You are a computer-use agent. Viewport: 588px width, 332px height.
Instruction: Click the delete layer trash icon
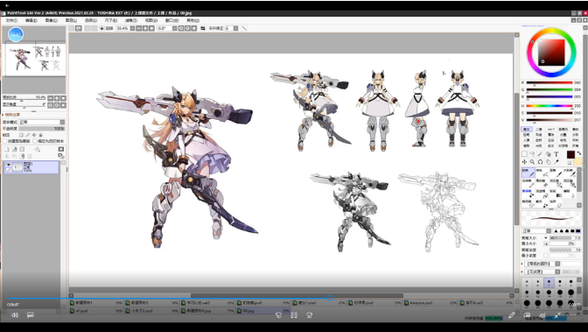30,156
